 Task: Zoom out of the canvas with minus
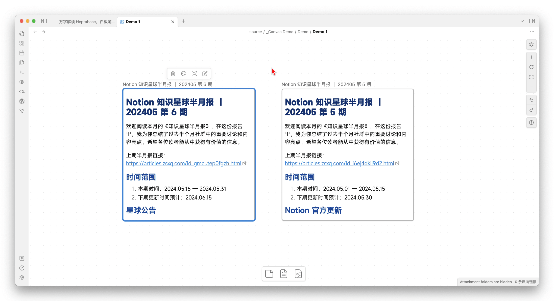pyautogui.click(x=532, y=87)
